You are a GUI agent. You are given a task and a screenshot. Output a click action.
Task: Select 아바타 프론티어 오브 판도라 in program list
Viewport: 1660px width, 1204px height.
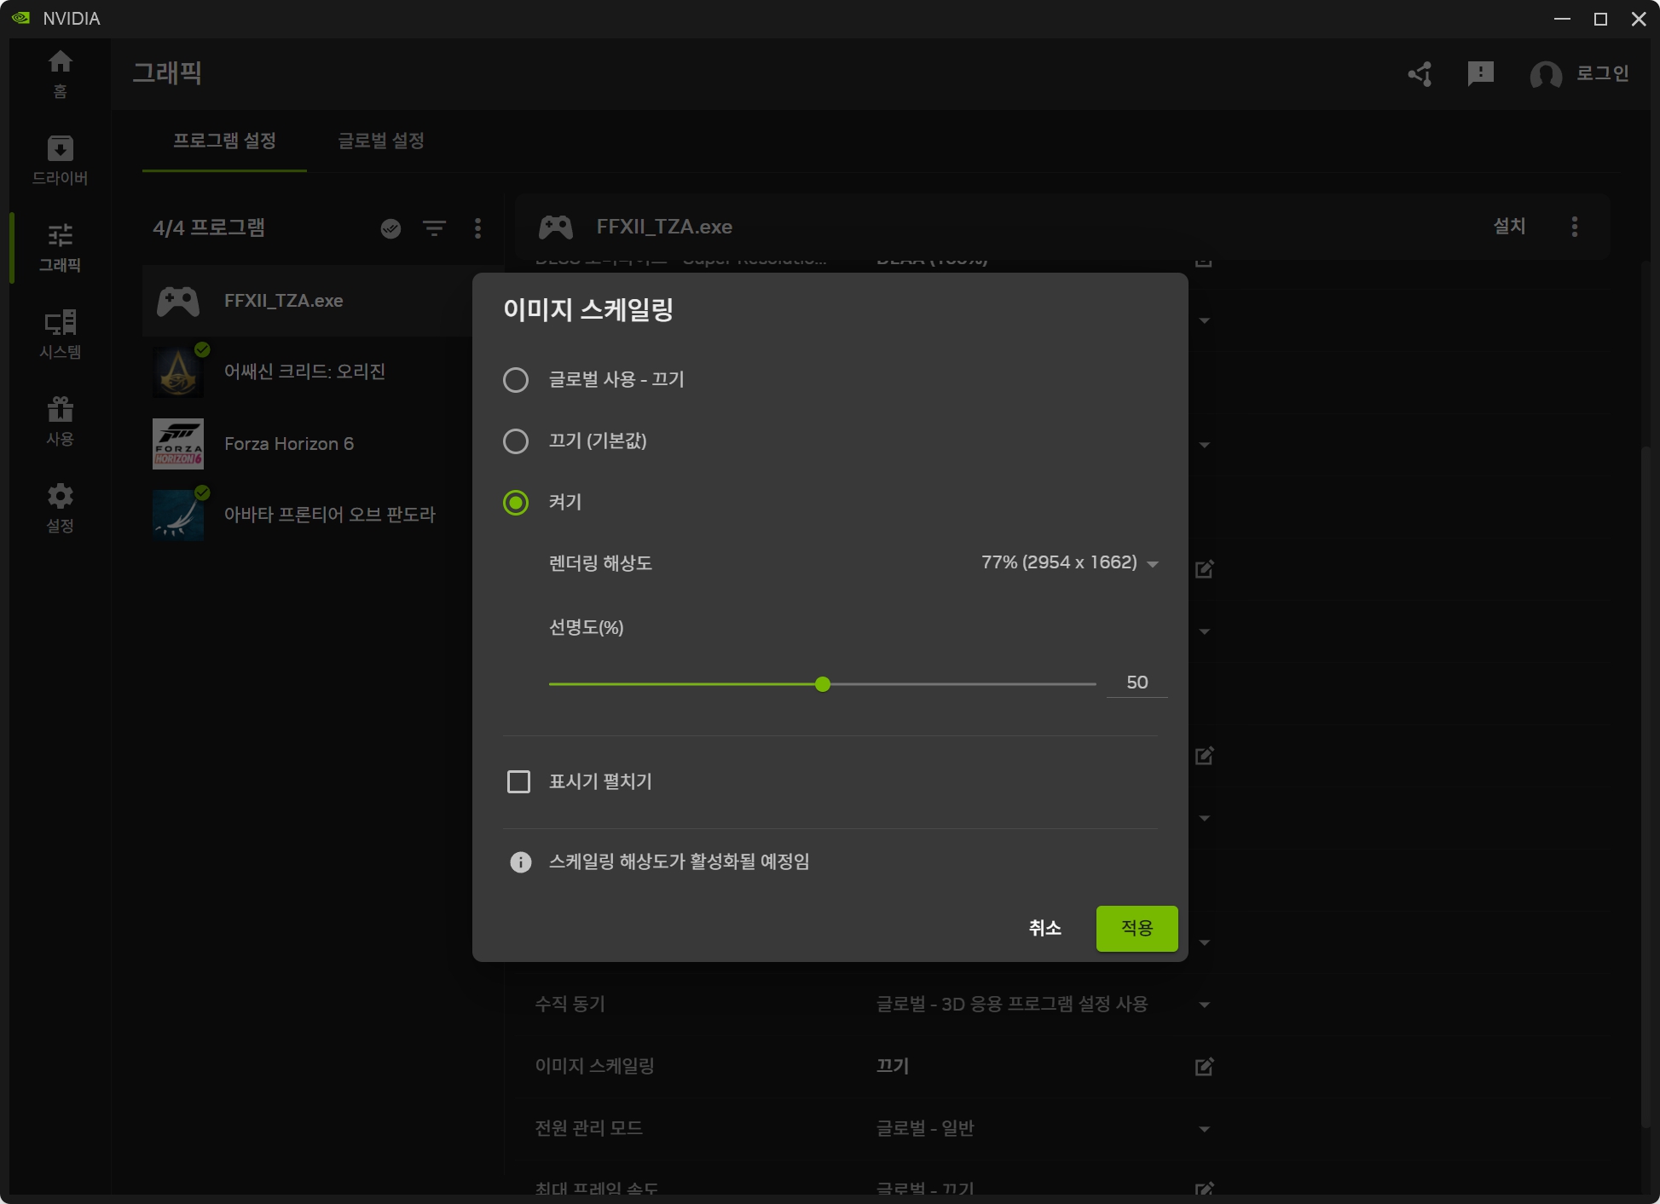point(307,515)
